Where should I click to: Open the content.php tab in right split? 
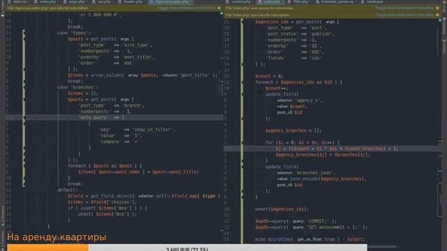(239, 1)
